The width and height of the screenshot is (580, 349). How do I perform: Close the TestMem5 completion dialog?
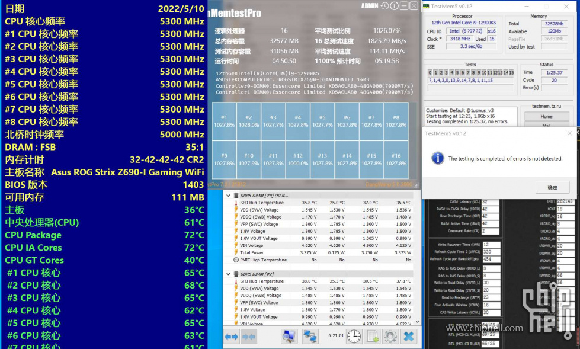pyautogui.click(x=570, y=133)
